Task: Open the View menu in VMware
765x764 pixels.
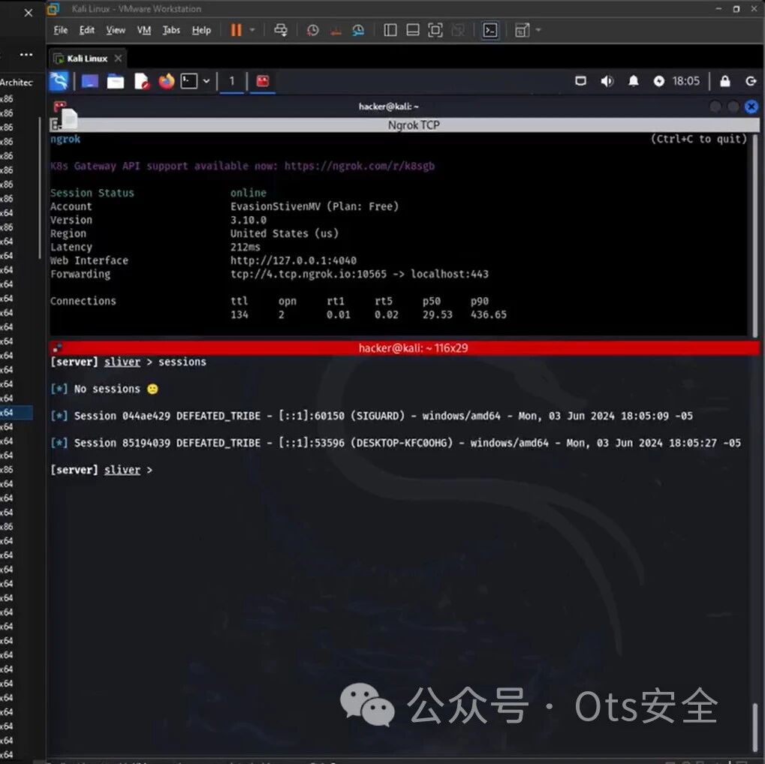Action: [116, 30]
